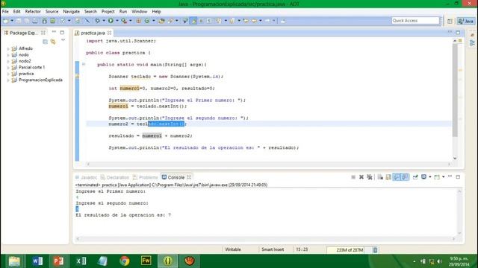Click the New Java Package icon
The width and height of the screenshot is (478, 268).
click(x=138, y=21)
